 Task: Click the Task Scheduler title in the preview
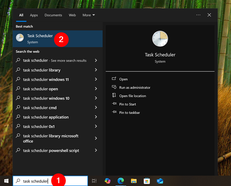tap(160, 55)
